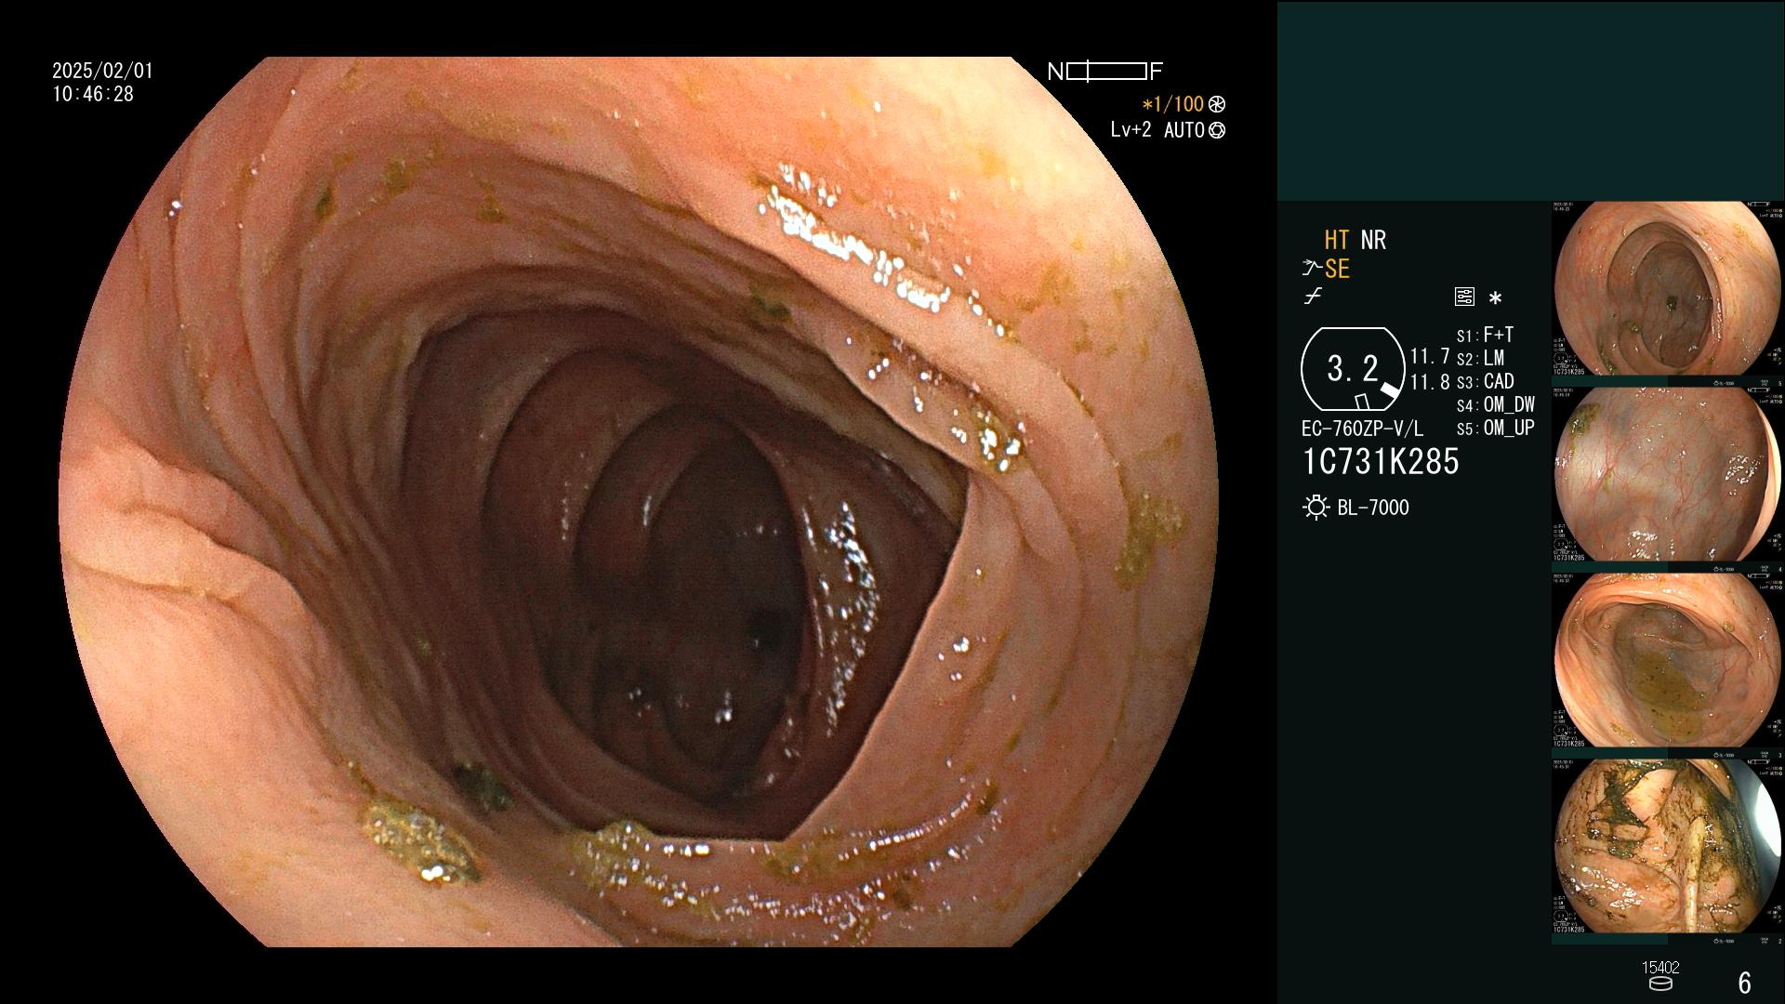Click the NR noise reduction label
Screen dimensions: 1785x1004
(x=1373, y=240)
